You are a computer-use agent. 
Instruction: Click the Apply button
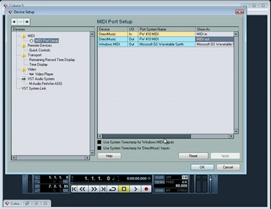tap(225, 156)
